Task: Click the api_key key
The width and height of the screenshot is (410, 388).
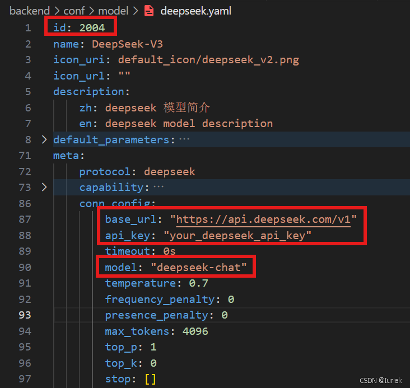Action: click(128, 236)
